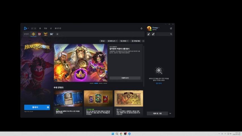
Task: Collapse the social panel arrow
Action: tap(170, 114)
